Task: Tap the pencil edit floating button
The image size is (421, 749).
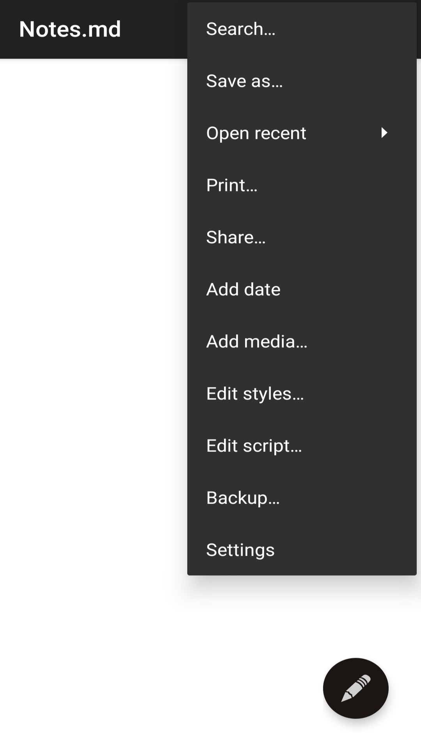Action: click(356, 688)
